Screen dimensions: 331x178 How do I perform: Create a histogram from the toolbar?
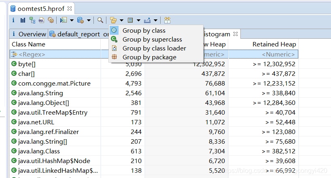[23, 20]
